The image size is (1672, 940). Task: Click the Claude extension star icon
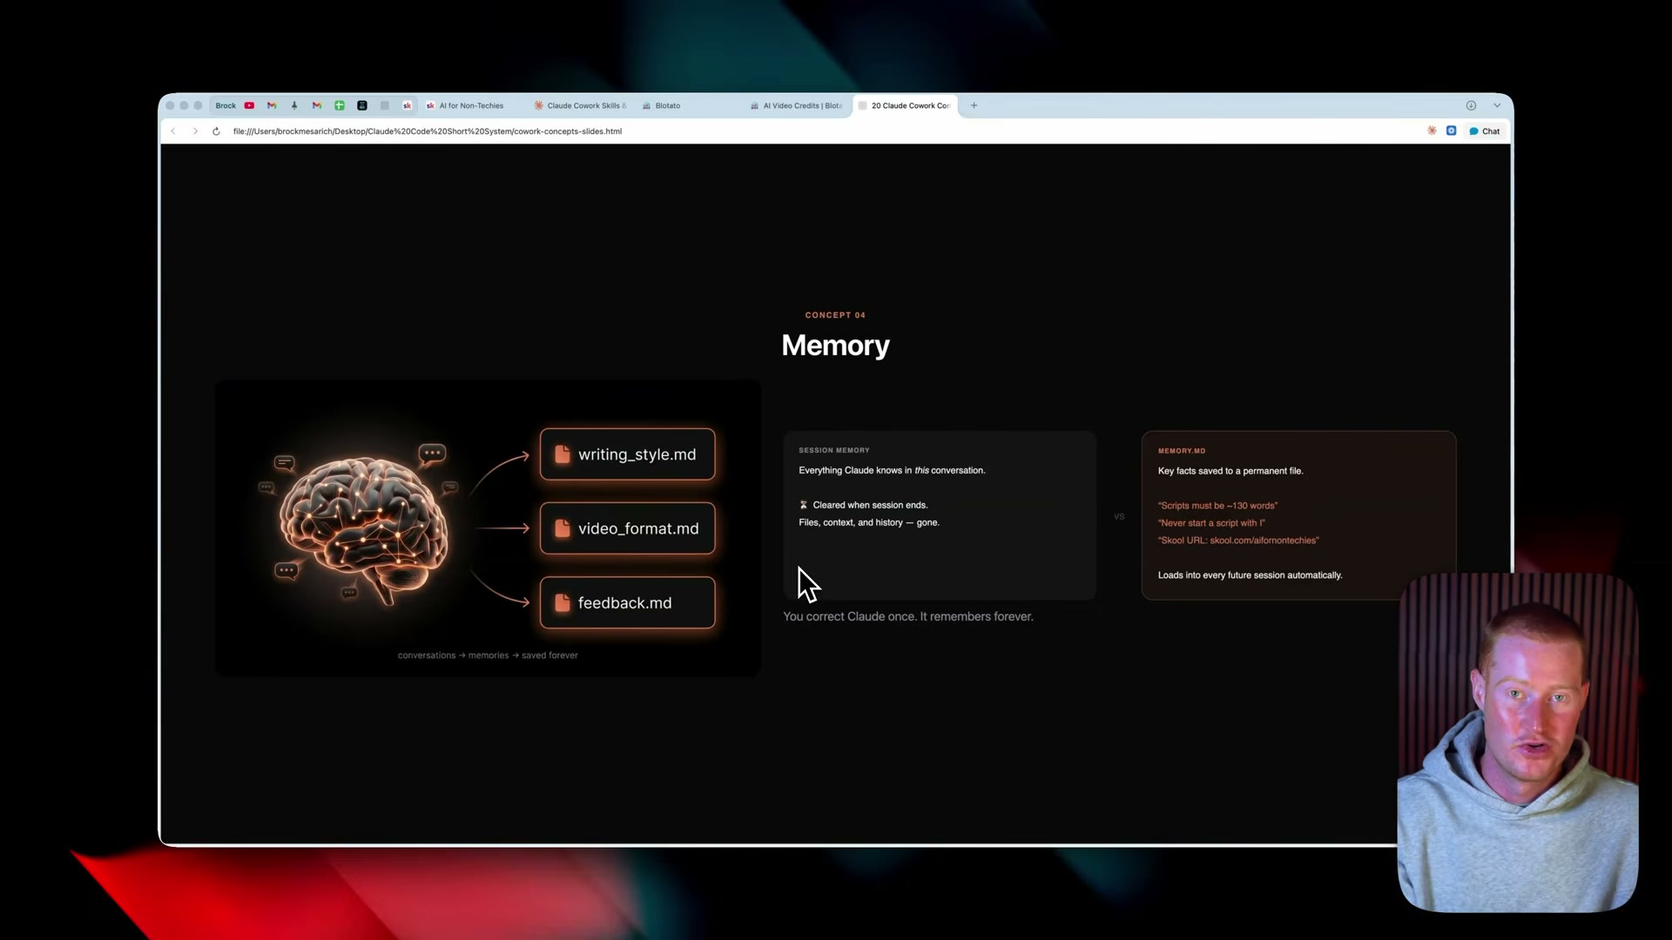1433,131
